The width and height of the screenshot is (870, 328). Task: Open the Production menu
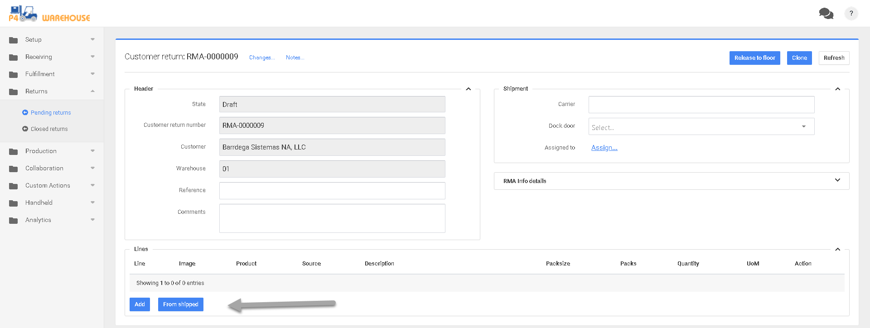tap(41, 151)
